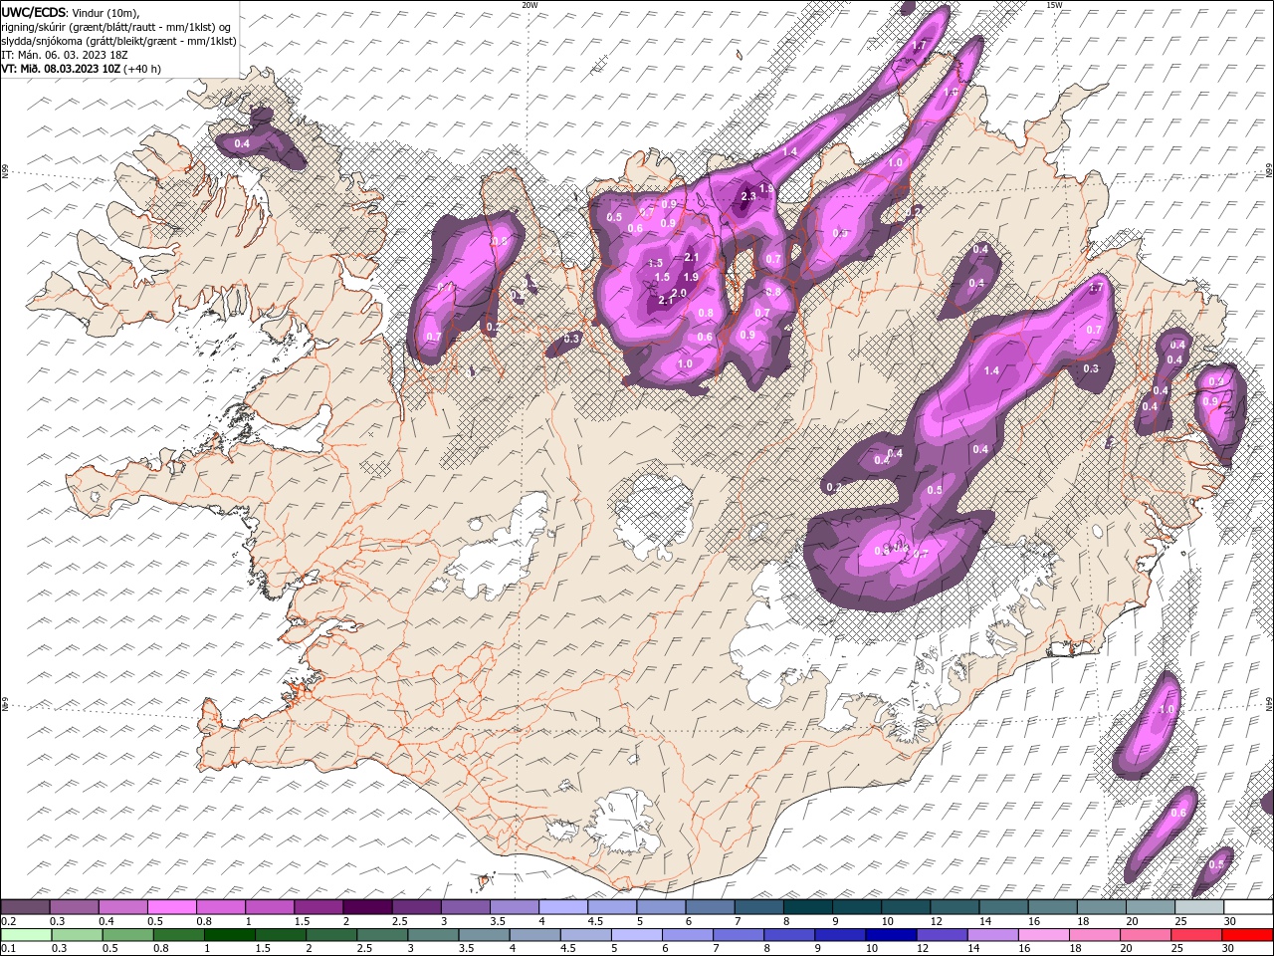Screen dimensions: 1274x956
Task: Click the '(+40 h)' forecast offset text
Action: [142, 69]
